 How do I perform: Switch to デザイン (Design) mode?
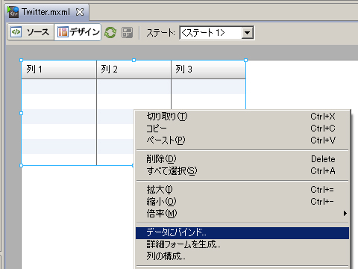click(78, 32)
